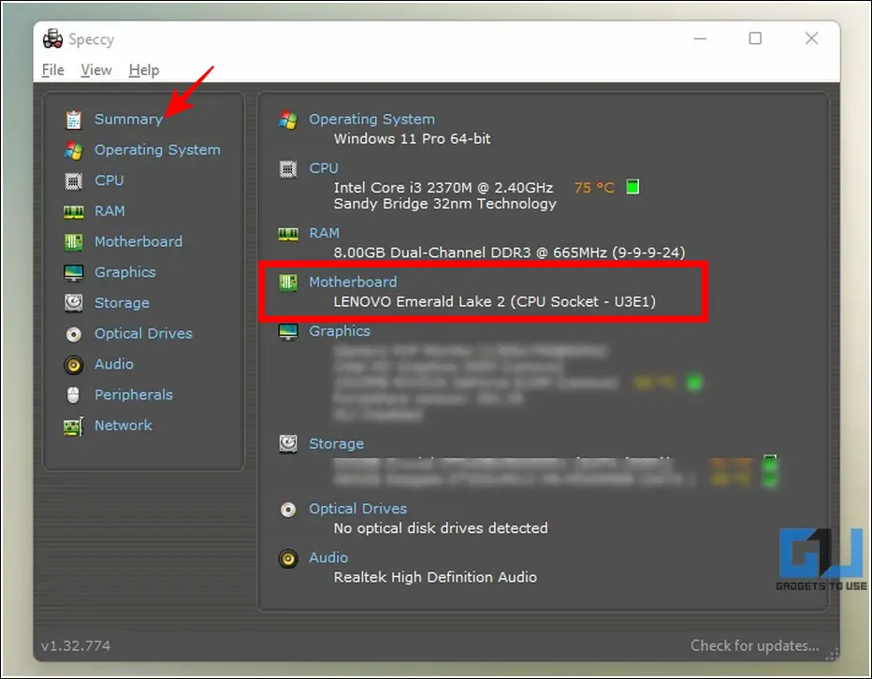Image resolution: width=872 pixels, height=679 pixels.
Task: Select Graphics in the sidebar
Action: [125, 272]
